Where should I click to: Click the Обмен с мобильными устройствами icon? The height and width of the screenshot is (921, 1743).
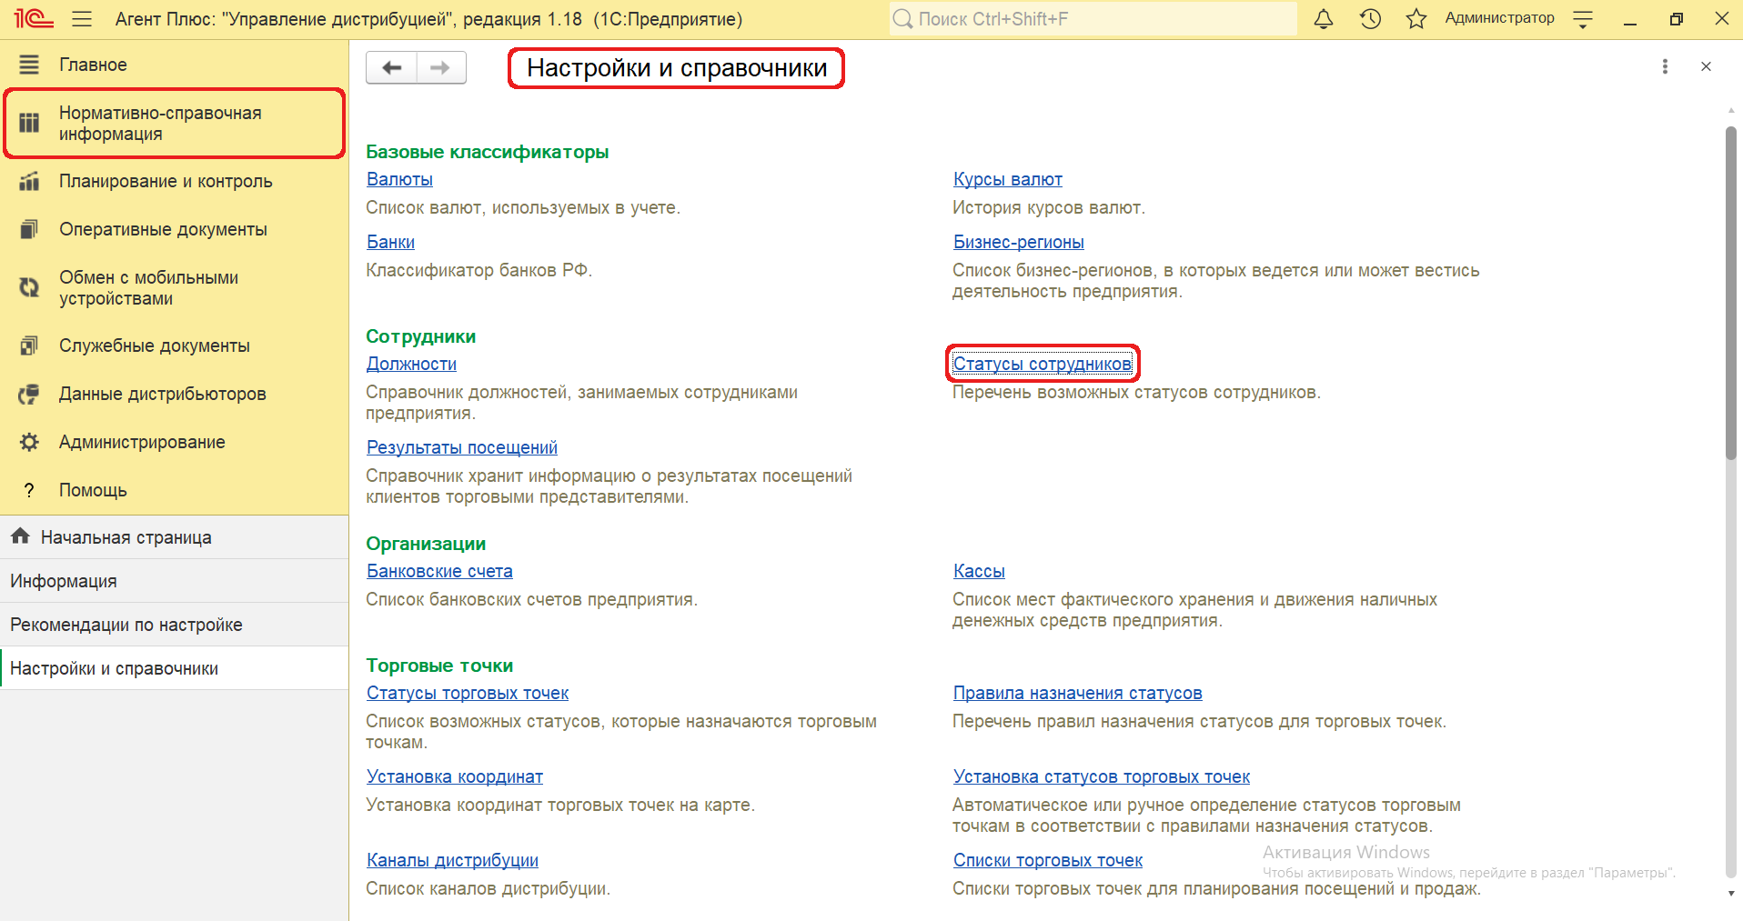(x=29, y=287)
